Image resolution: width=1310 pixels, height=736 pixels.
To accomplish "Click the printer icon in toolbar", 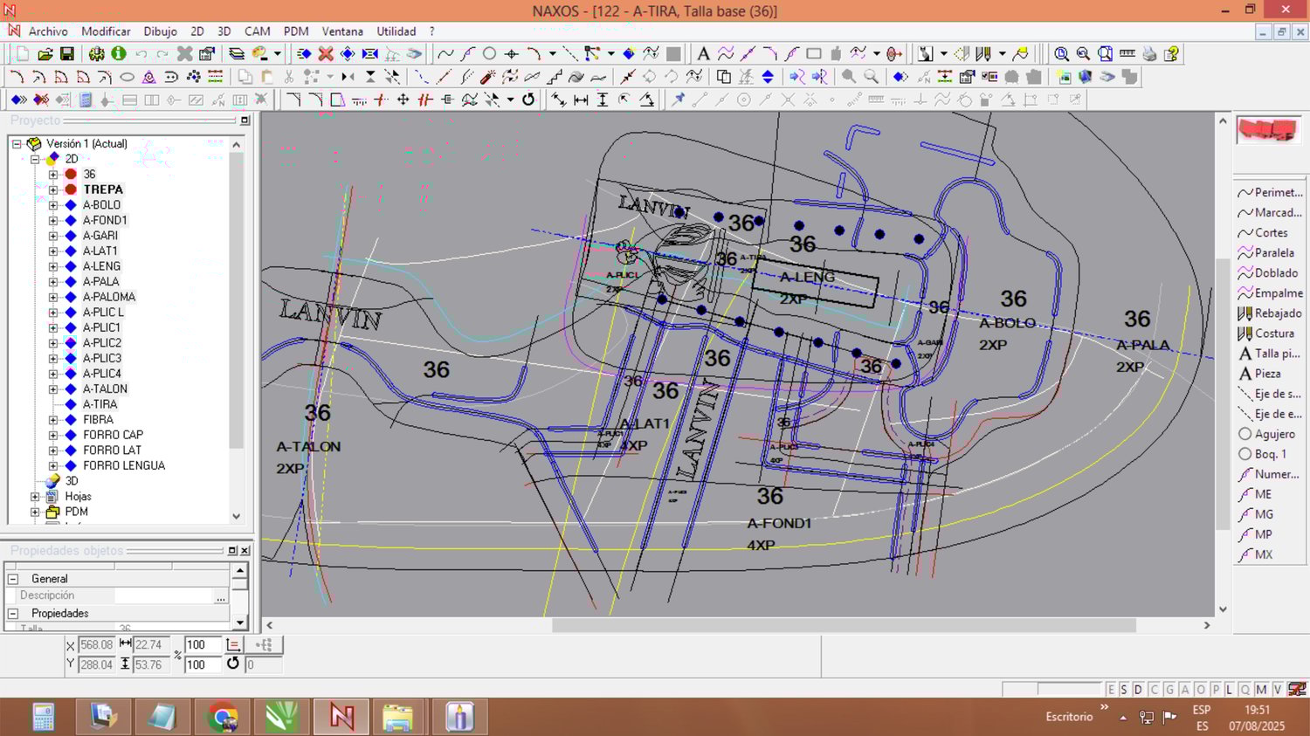I will pyautogui.click(x=1149, y=54).
